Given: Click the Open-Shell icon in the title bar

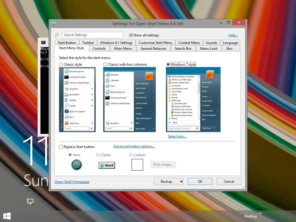Looking at the screenshot, I should click(54, 23).
